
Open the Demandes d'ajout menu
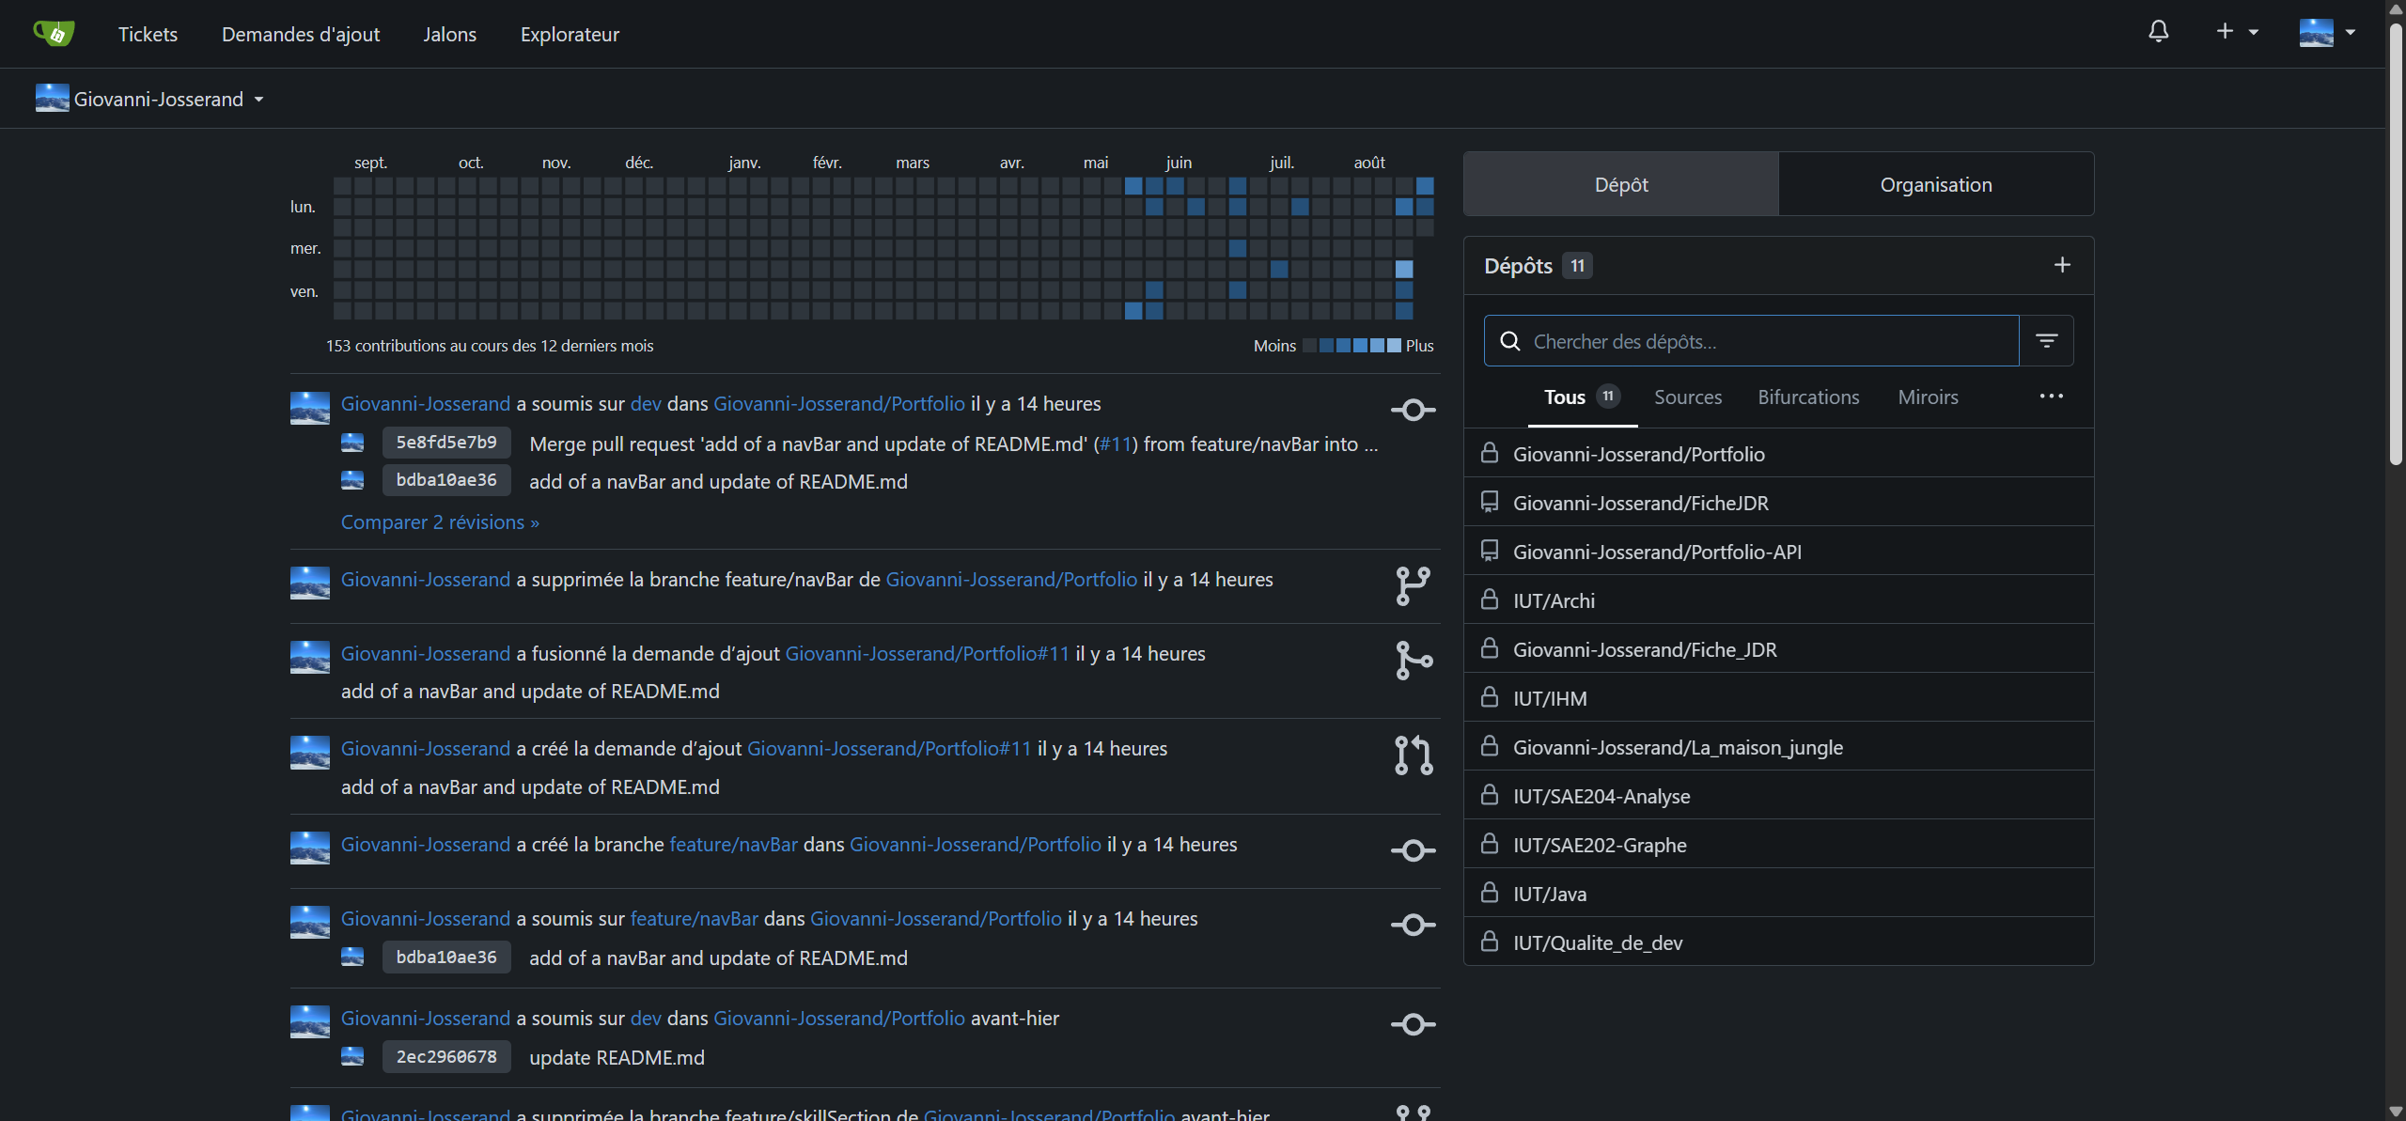(x=301, y=35)
